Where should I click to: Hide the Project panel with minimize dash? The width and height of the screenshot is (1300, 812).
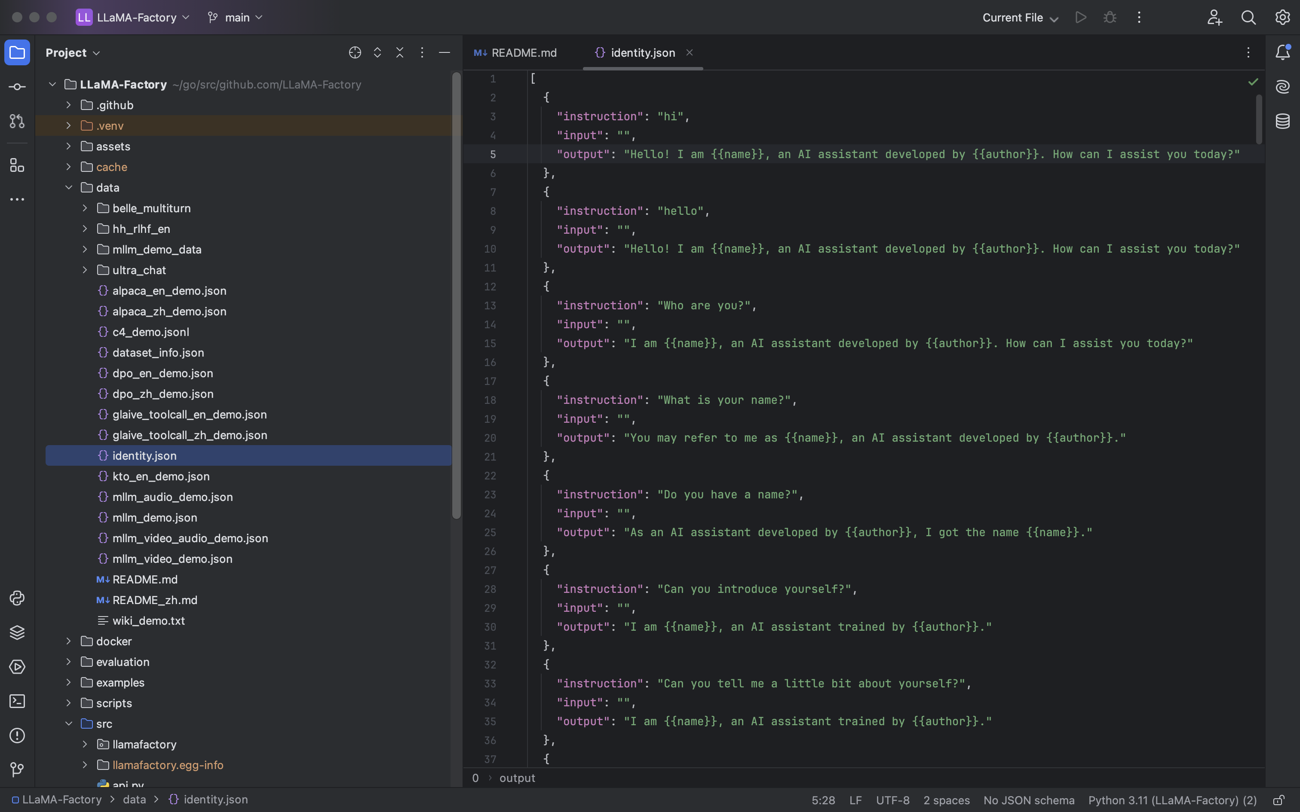point(444,52)
